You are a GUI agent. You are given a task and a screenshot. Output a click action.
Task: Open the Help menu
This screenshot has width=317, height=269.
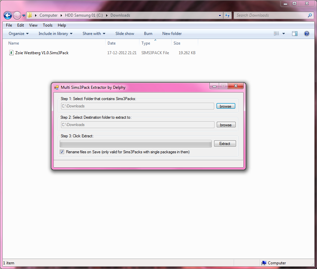[x=62, y=25]
